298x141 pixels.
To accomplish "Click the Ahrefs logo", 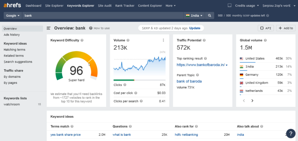I will pyautogui.click(x=12, y=5).
